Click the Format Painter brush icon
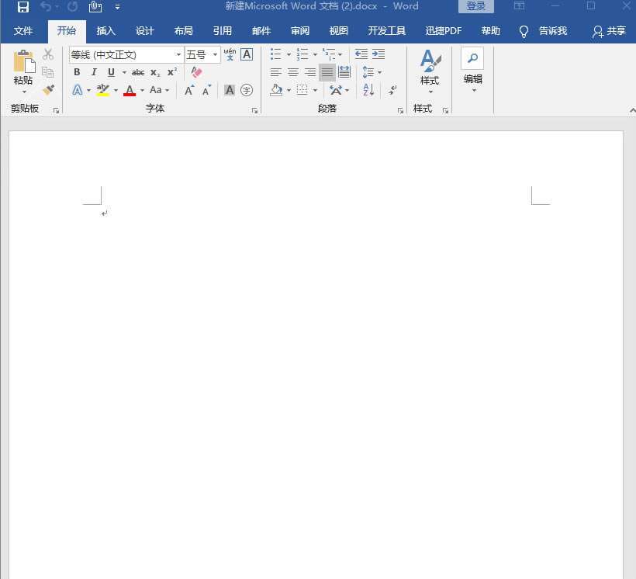The width and height of the screenshot is (636, 579). (x=48, y=90)
